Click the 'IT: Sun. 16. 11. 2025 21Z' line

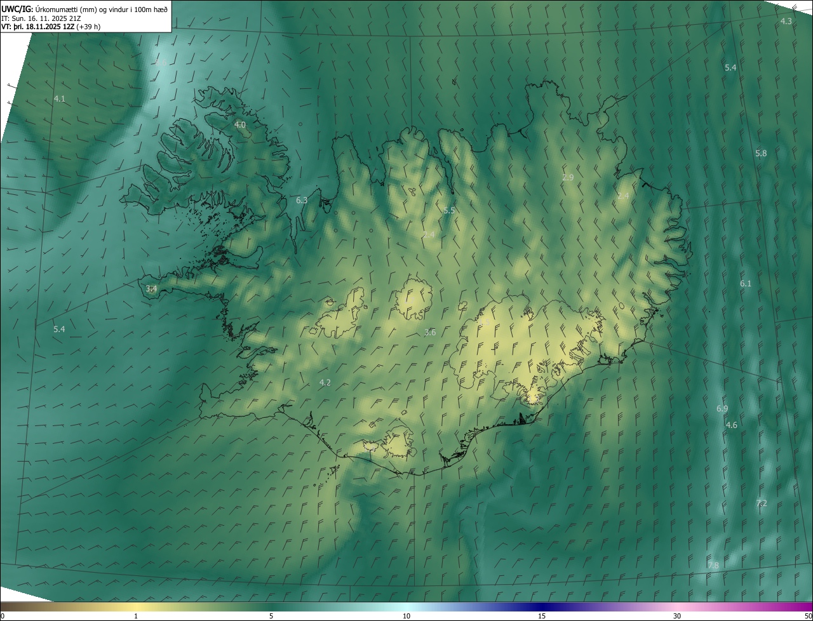41,18
